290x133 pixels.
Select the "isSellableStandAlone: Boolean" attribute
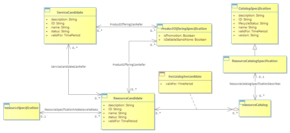click(x=185, y=40)
